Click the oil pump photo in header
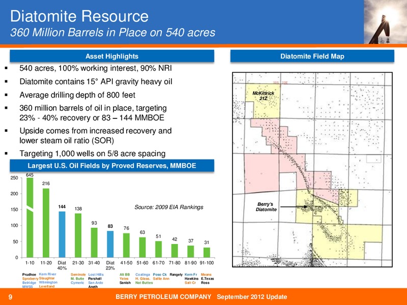This screenshot has height=305, width=407. coord(385,22)
